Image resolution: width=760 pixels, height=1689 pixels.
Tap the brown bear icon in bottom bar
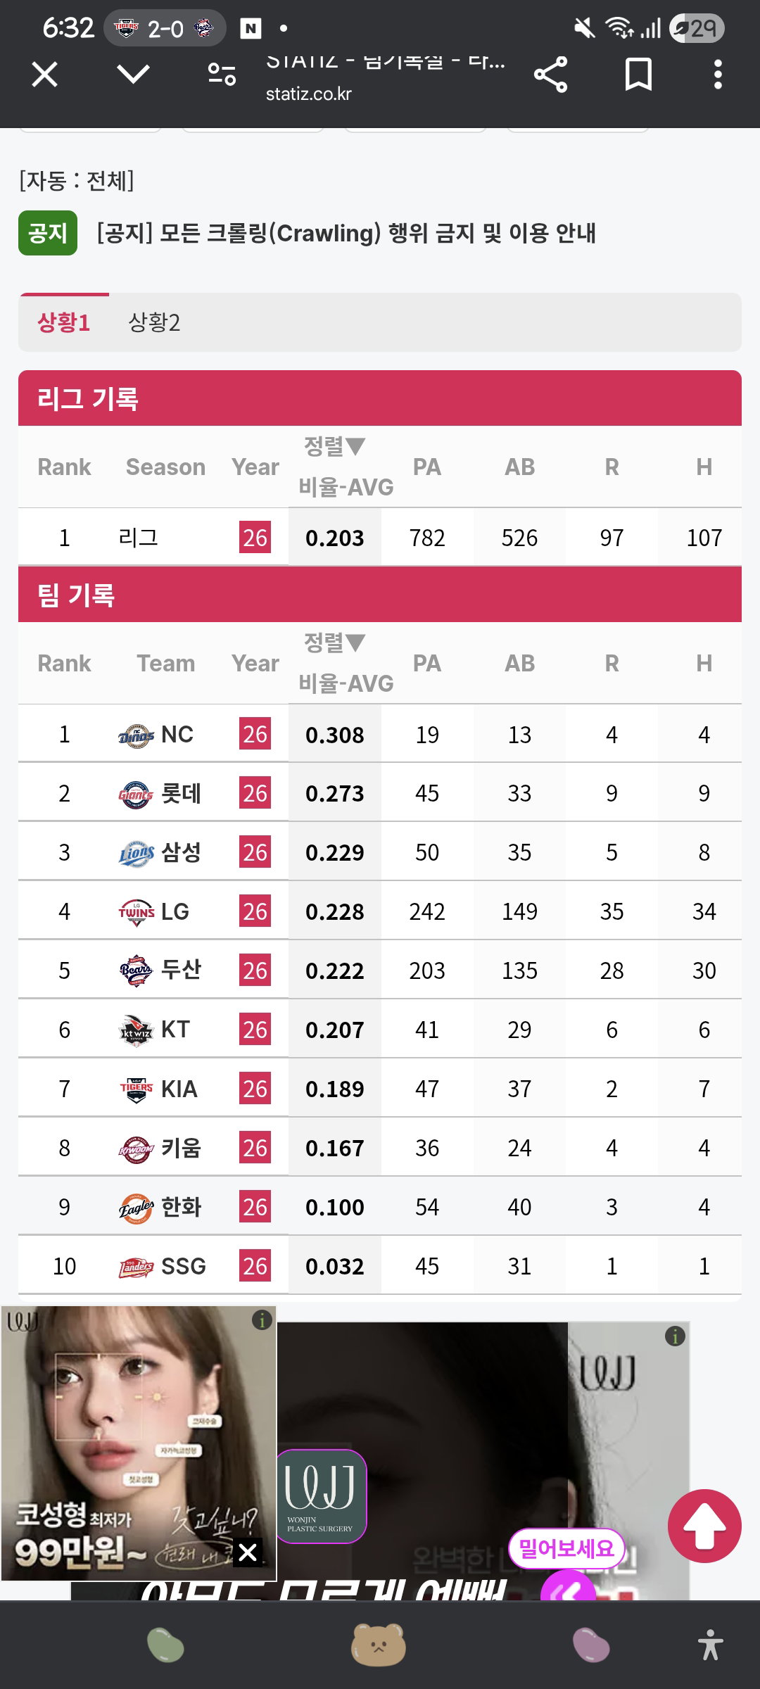point(379,1645)
